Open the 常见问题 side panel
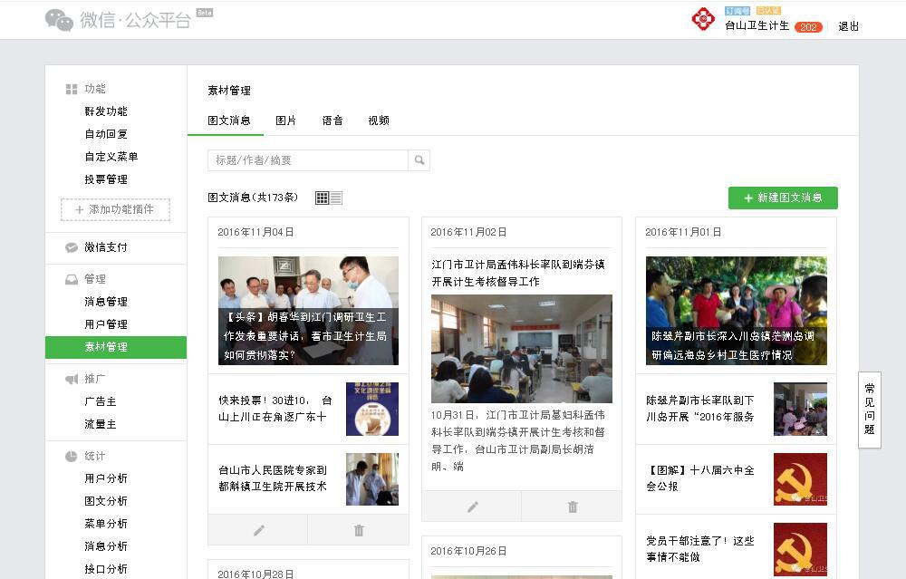Image resolution: width=906 pixels, height=579 pixels. 869,410
